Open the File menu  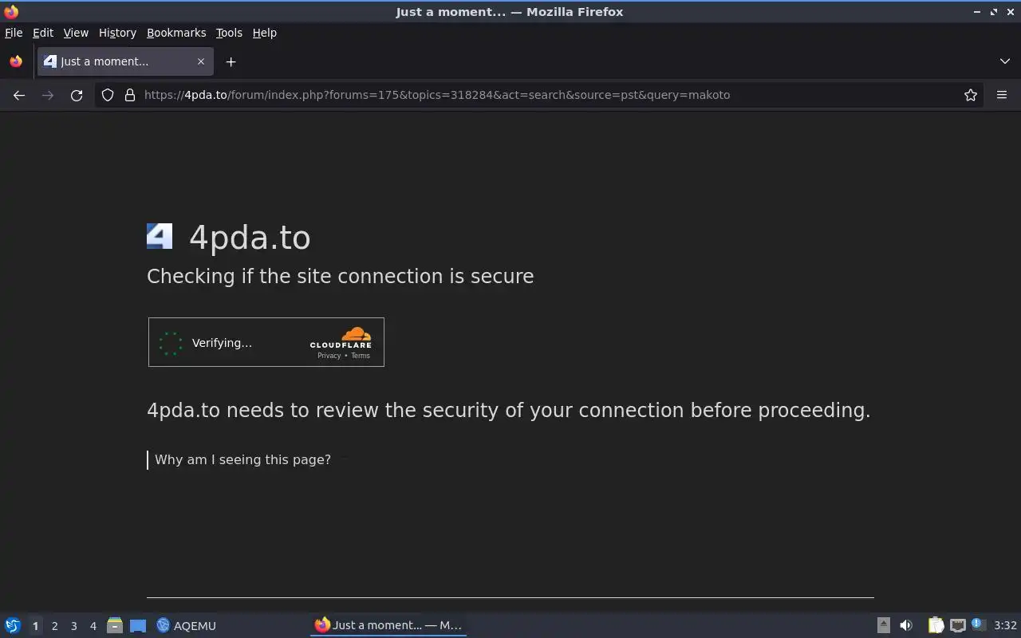14,33
